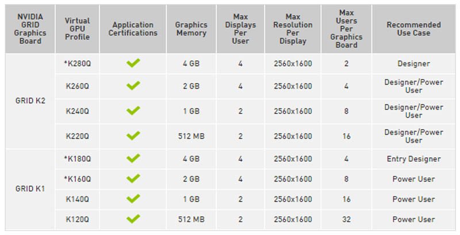
Task: Select the '*K280Q' profile cell
Action: [x=78, y=63]
